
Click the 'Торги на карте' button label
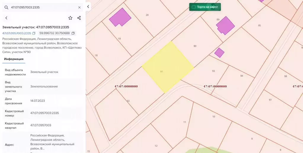coord(207,7)
